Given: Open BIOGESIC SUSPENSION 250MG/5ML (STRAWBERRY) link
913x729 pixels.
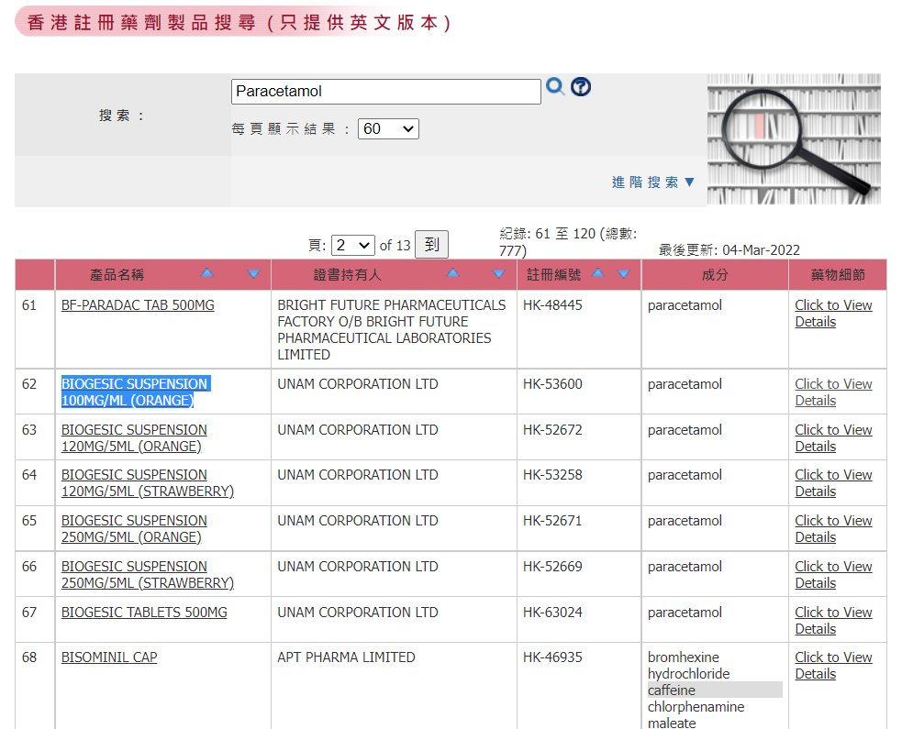Looking at the screenshot, I should pyautogui.click(x=148, y=575).
